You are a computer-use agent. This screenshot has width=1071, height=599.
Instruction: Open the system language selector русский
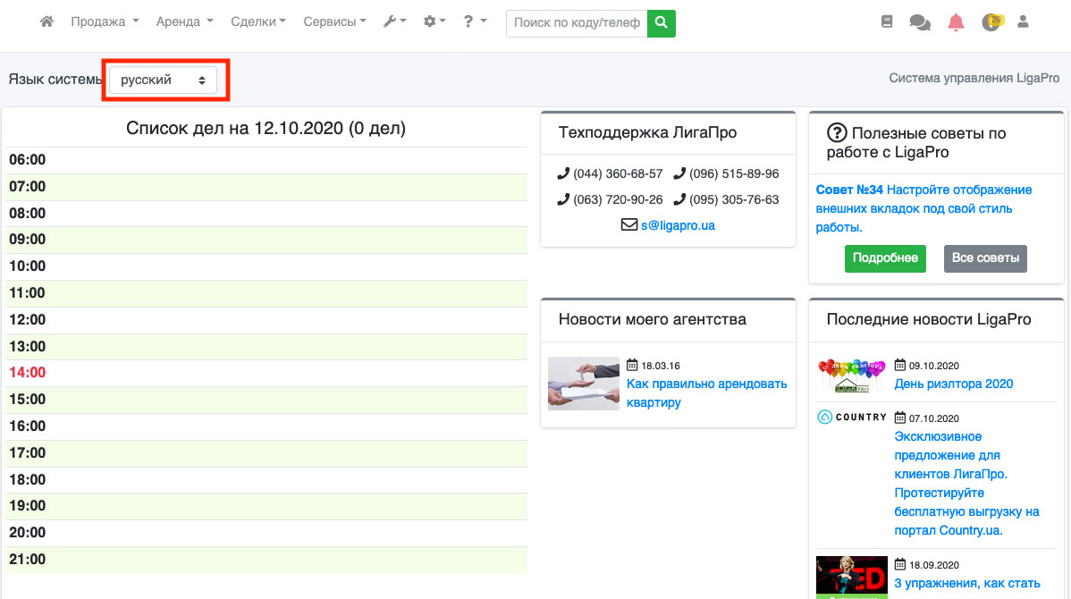(163, 80)
